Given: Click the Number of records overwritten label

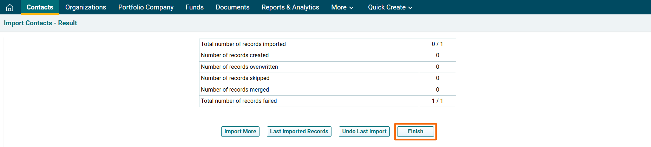Looking at the screenshot, I should (239, 67).
